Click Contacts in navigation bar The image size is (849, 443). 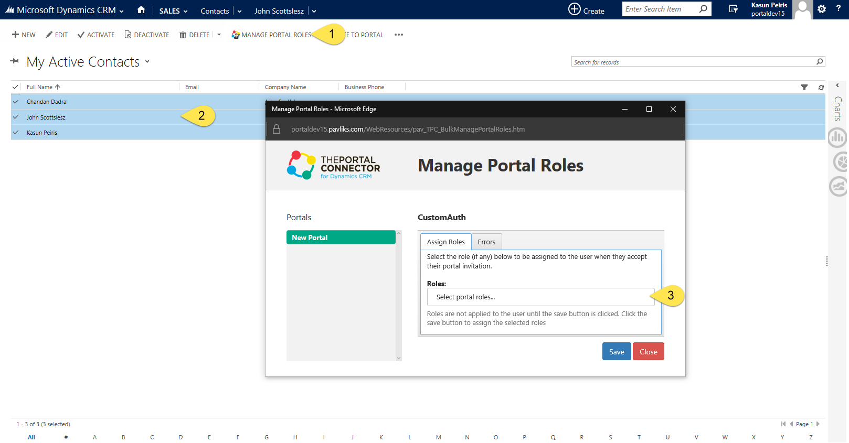pos(215,11)
